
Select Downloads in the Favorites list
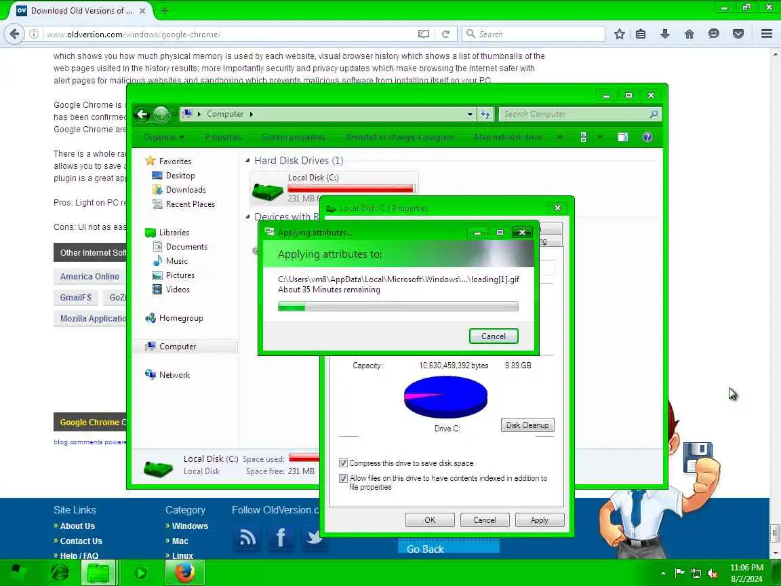[186, 190]
